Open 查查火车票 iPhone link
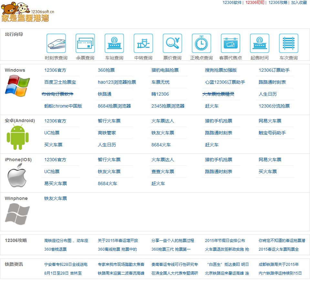The image size is (310, 282). 163,172
